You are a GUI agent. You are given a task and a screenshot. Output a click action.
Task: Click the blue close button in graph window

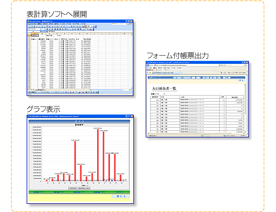(x=121, y=196)
